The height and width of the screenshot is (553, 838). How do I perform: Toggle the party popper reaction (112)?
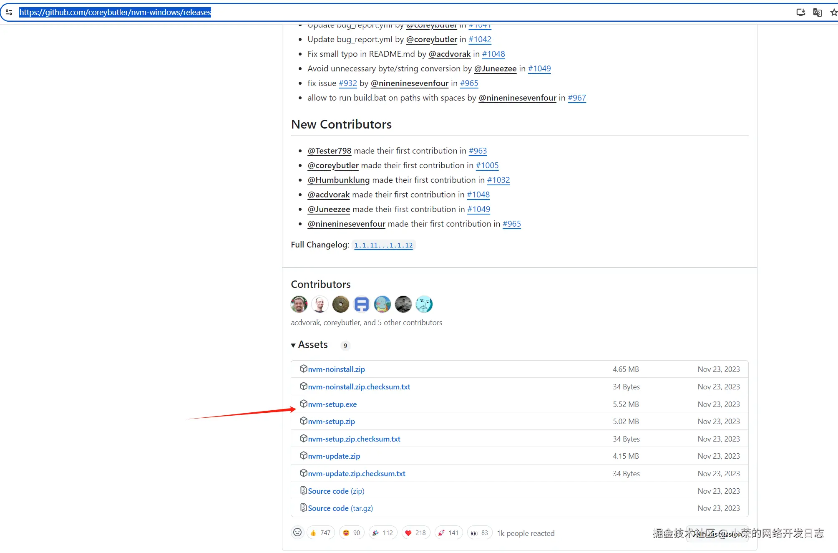click(x=383, y=533)
